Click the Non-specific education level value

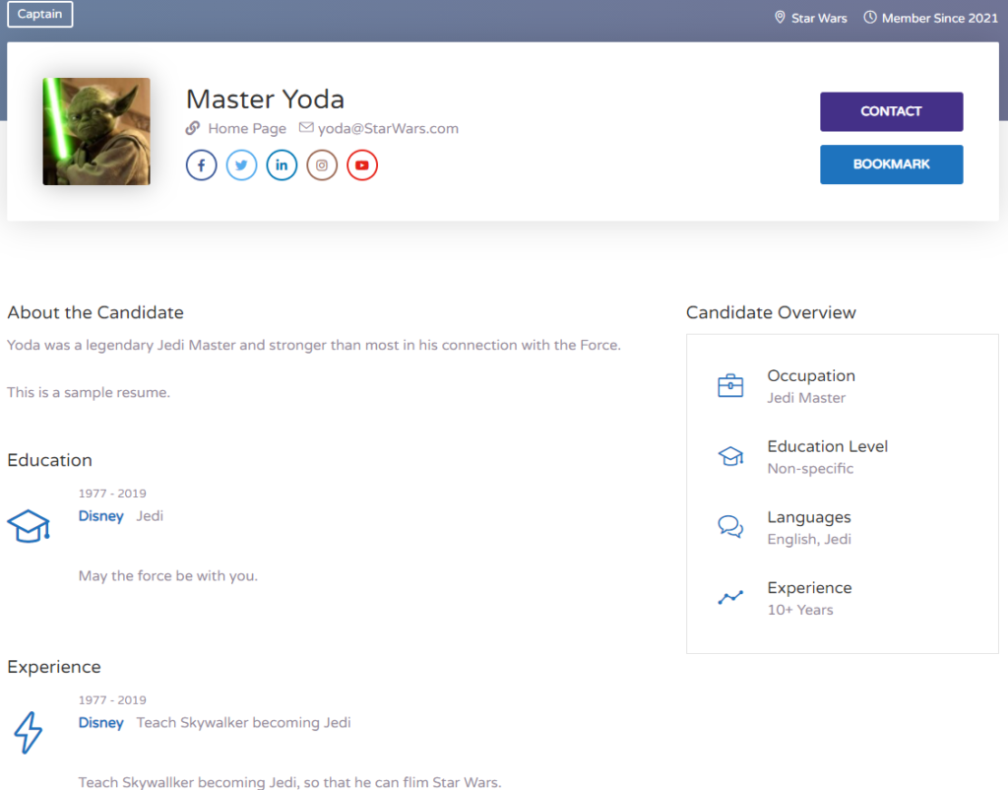tap(810, 468)
